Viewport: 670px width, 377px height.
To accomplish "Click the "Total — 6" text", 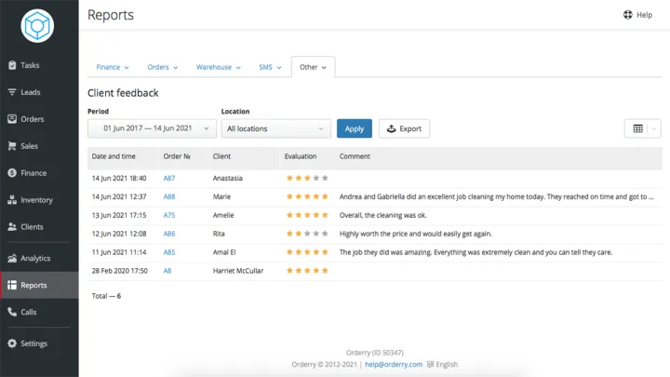I will 106,296.
